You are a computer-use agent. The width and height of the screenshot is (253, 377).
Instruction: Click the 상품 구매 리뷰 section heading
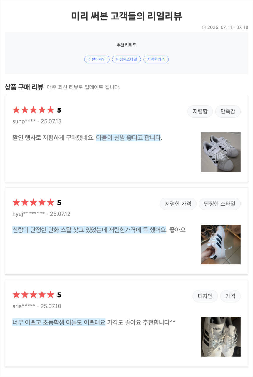pos(24,87)
